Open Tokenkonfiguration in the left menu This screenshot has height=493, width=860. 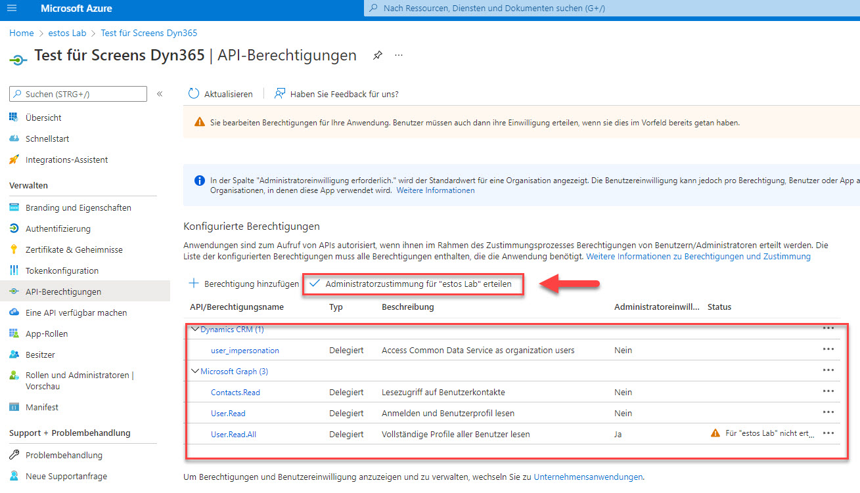click(62, 270)
